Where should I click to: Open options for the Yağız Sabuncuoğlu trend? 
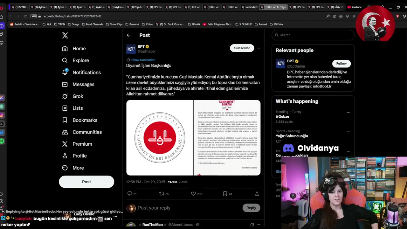348,132
